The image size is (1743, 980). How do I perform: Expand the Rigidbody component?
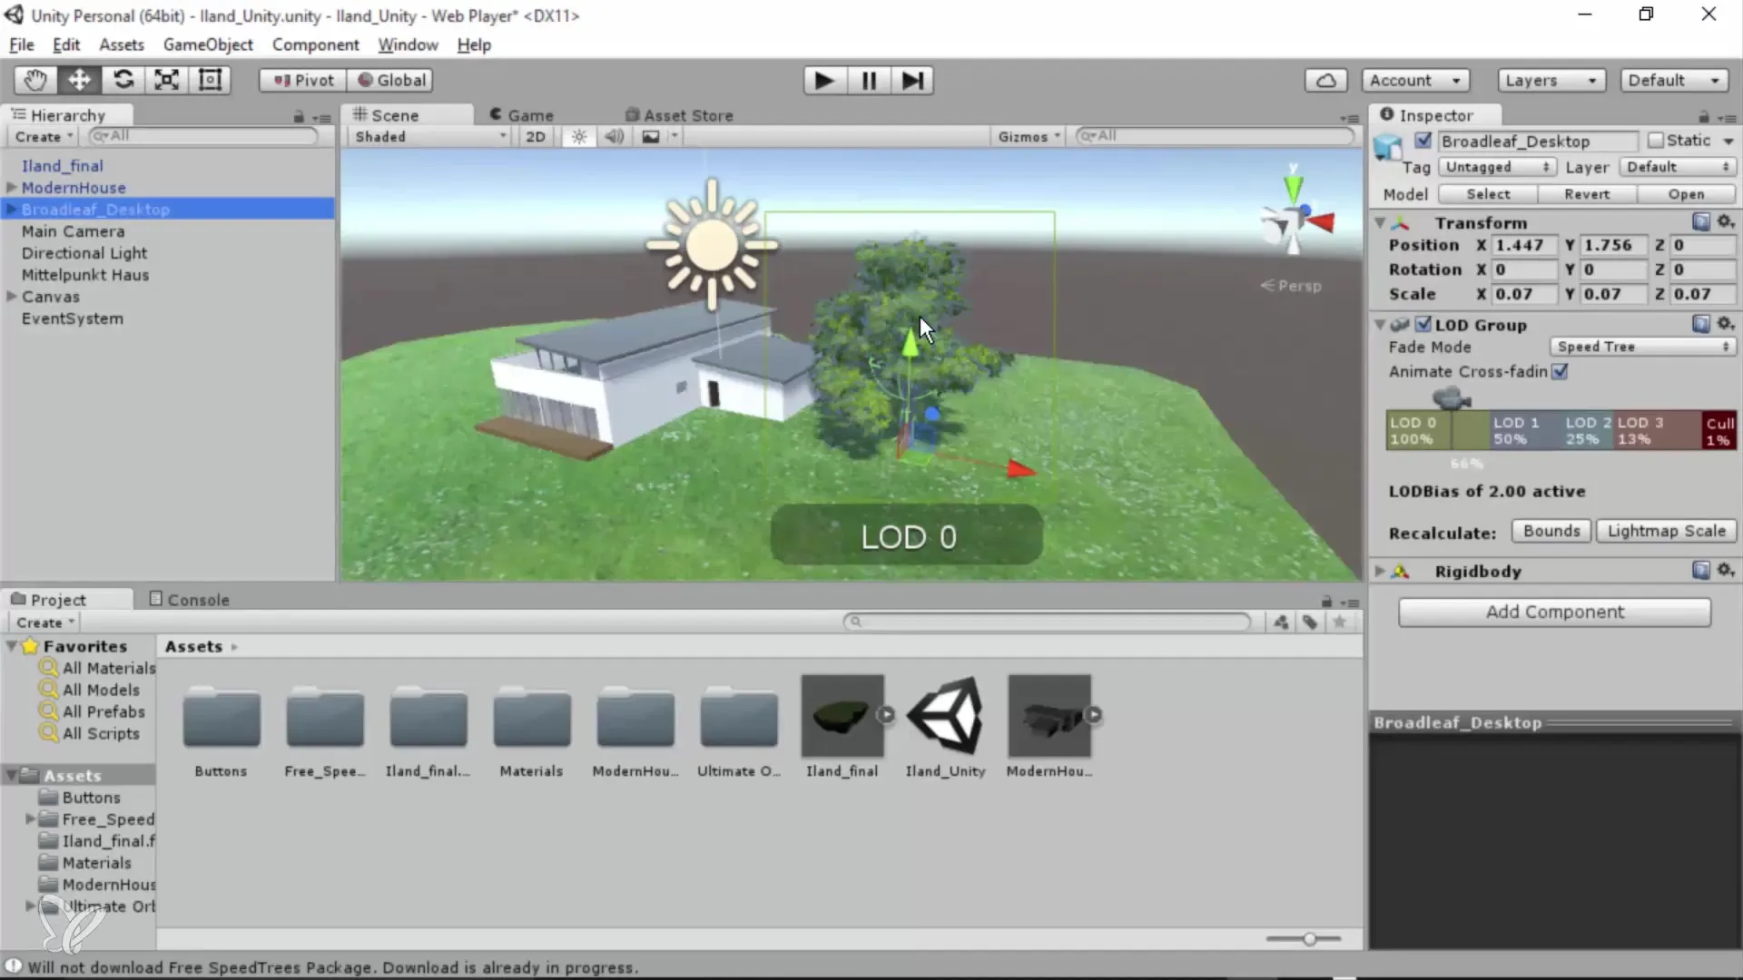pyautogui.click(x=1380, y=571)
